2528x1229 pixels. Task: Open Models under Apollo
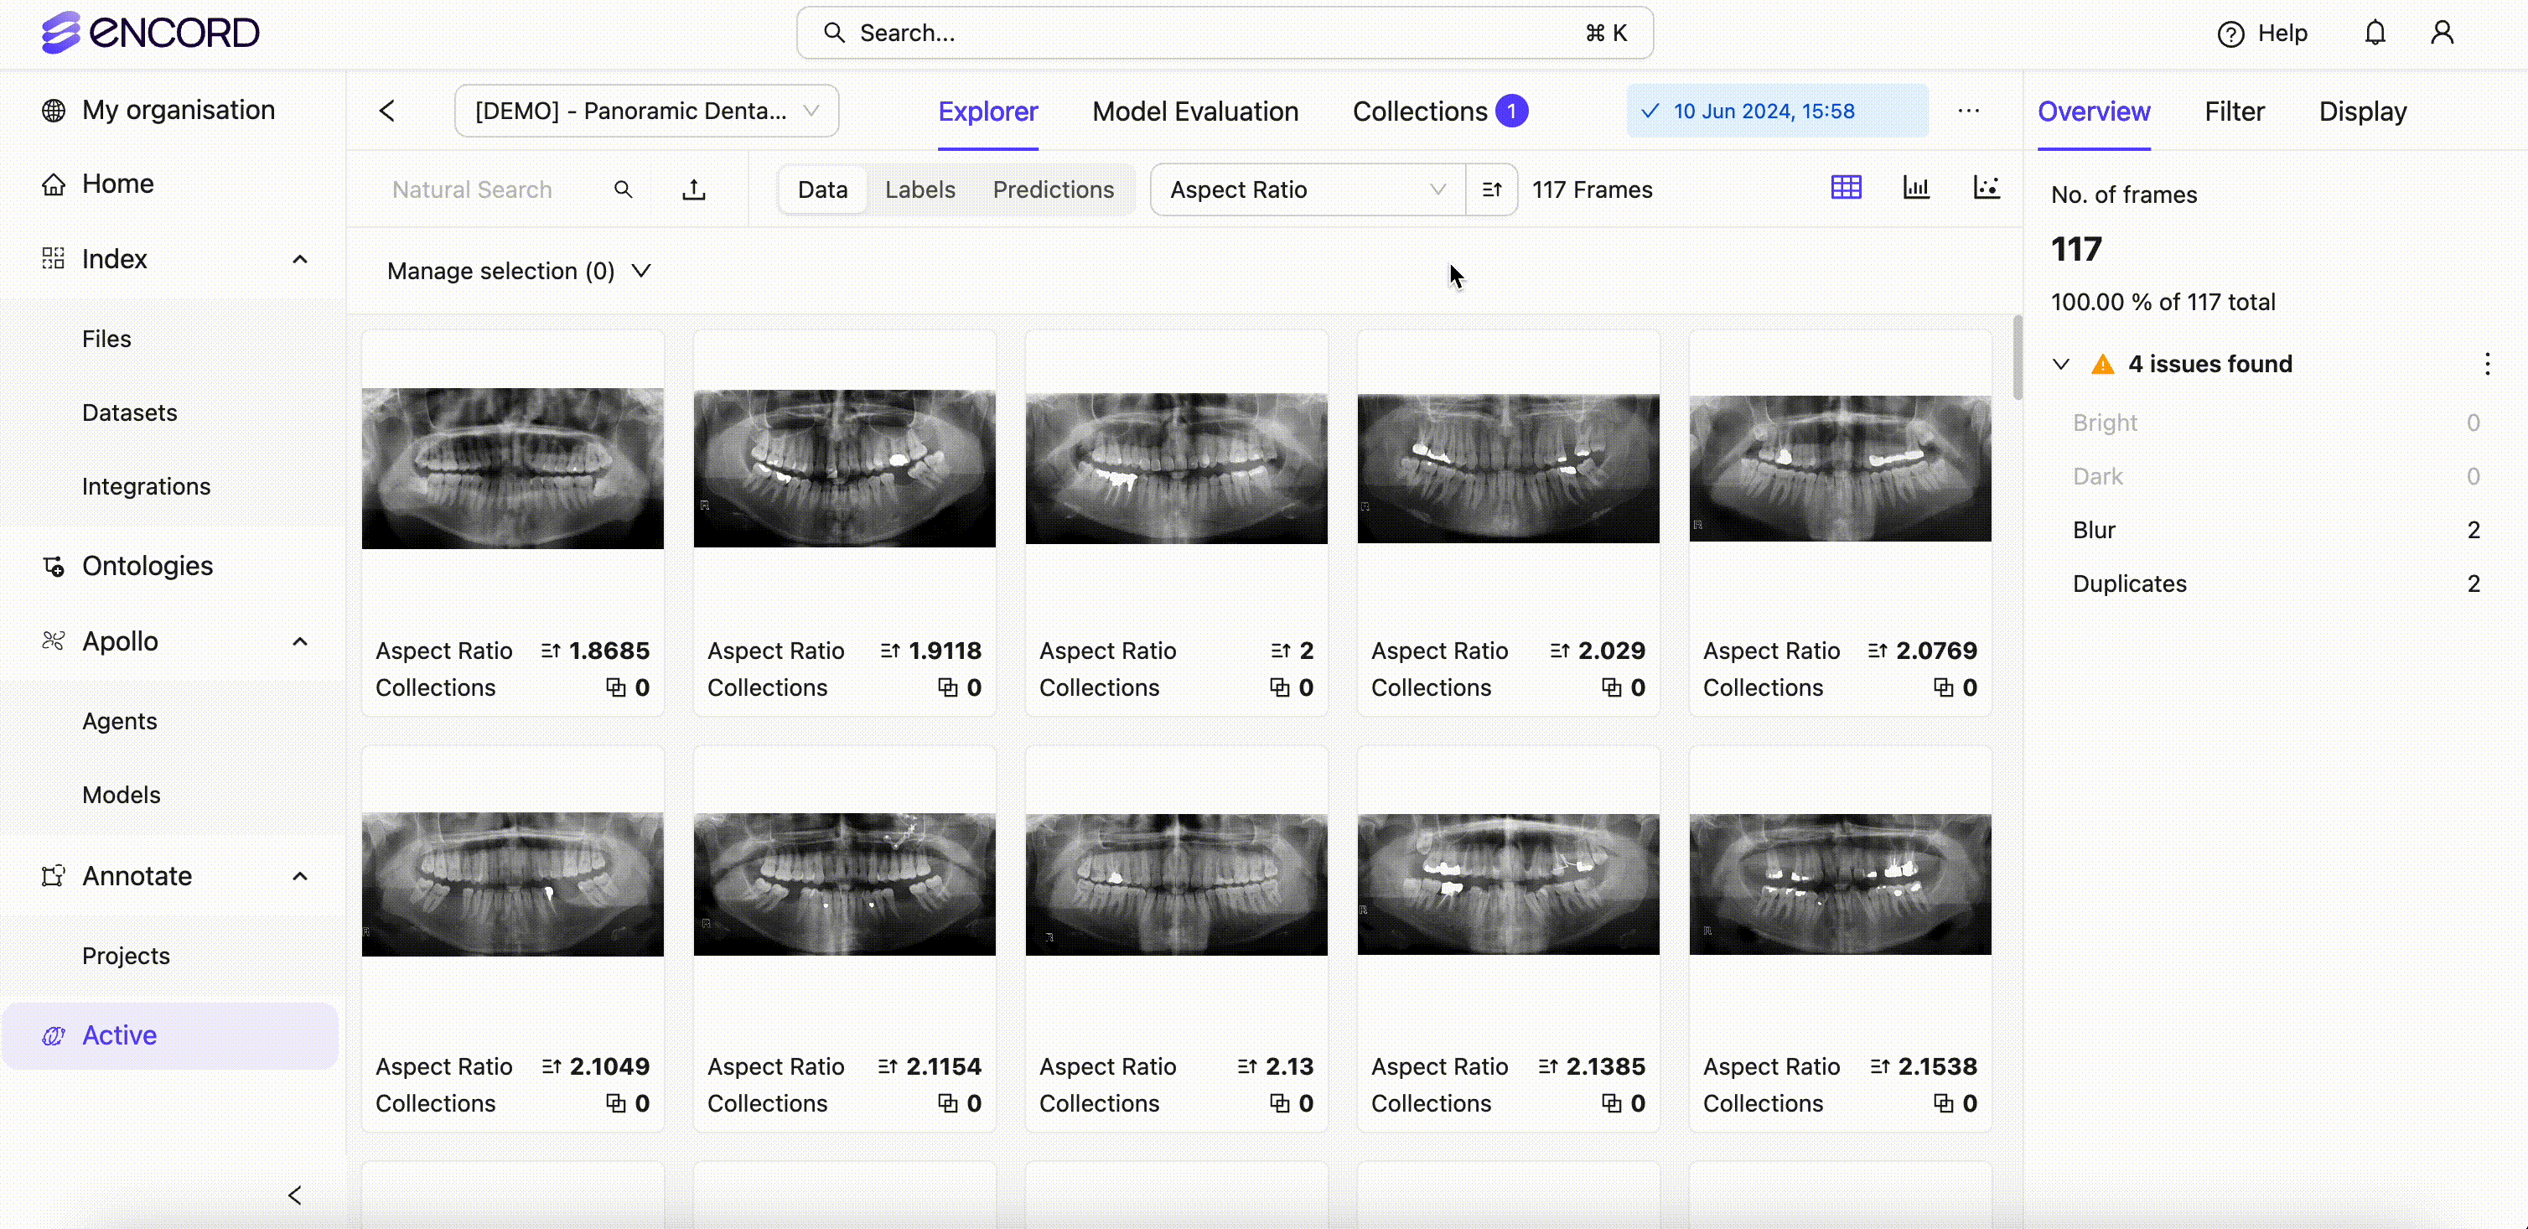[121, 795]
